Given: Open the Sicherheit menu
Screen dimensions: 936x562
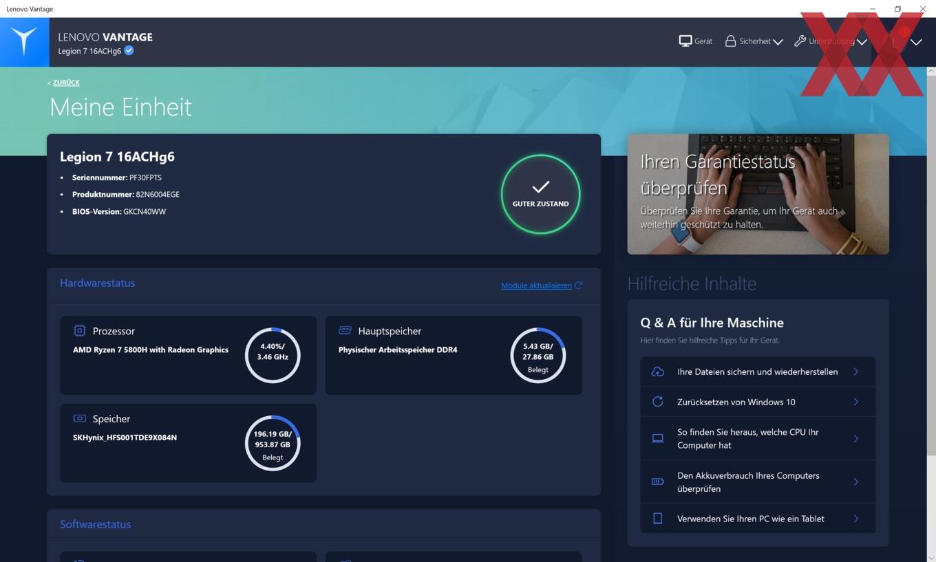Looking at the screenshot, I should (x=754, y=41).
